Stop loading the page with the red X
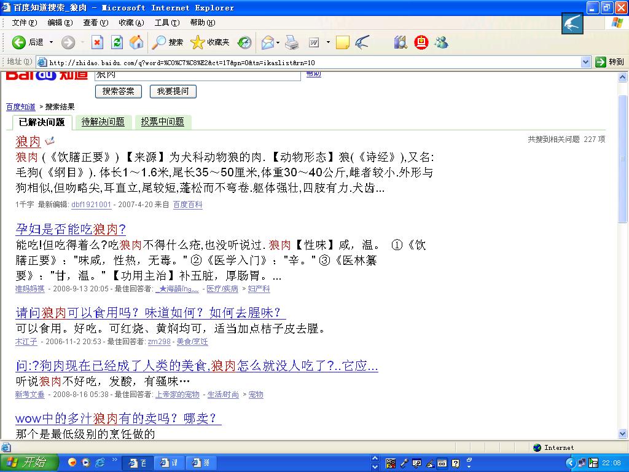Screen dimensions: 629x472 pos(97,42)
